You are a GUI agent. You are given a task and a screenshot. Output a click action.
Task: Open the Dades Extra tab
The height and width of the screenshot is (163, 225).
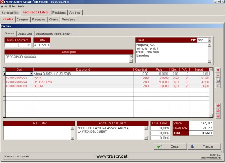pos(25,34)
